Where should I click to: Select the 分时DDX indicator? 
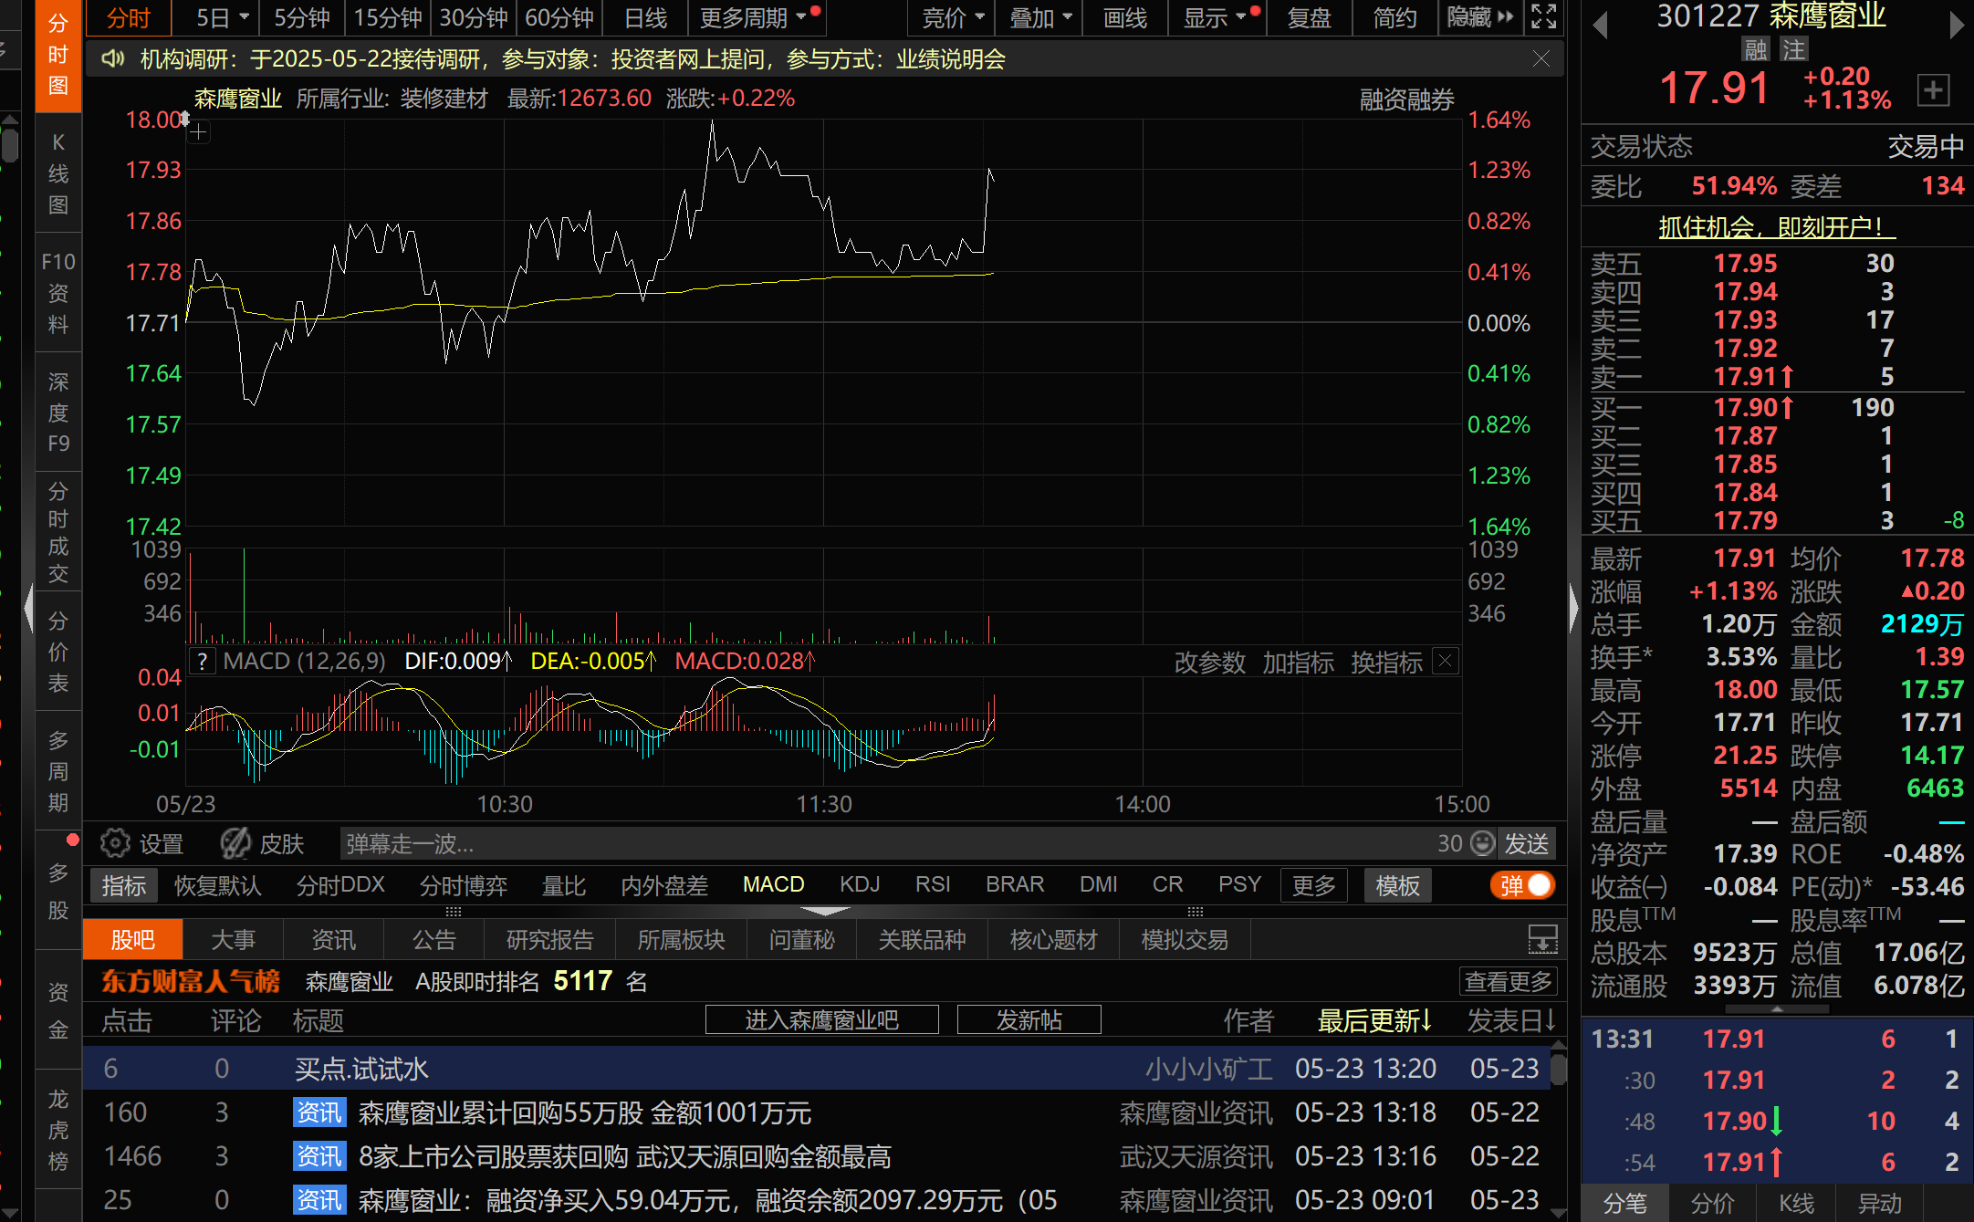tap(340, 884)
